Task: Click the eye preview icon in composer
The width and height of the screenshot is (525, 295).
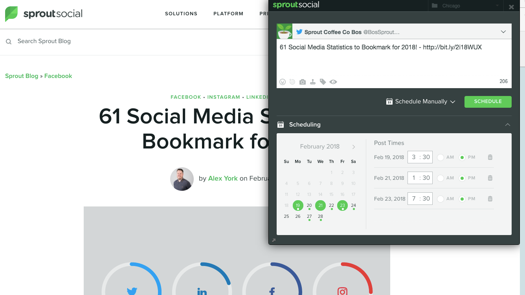Action: point(333,82)
